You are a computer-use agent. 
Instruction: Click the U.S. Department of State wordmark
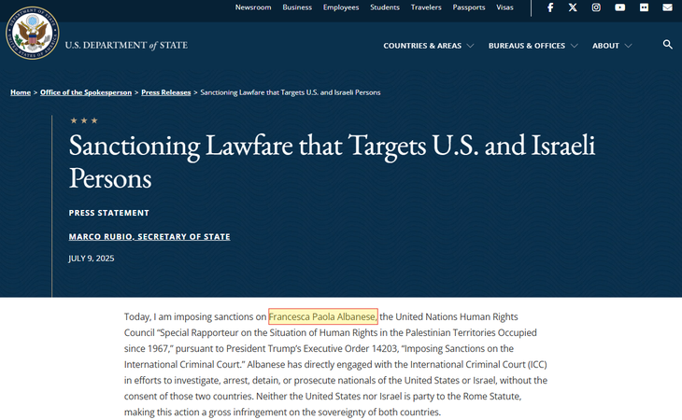[x=126, y=45]
